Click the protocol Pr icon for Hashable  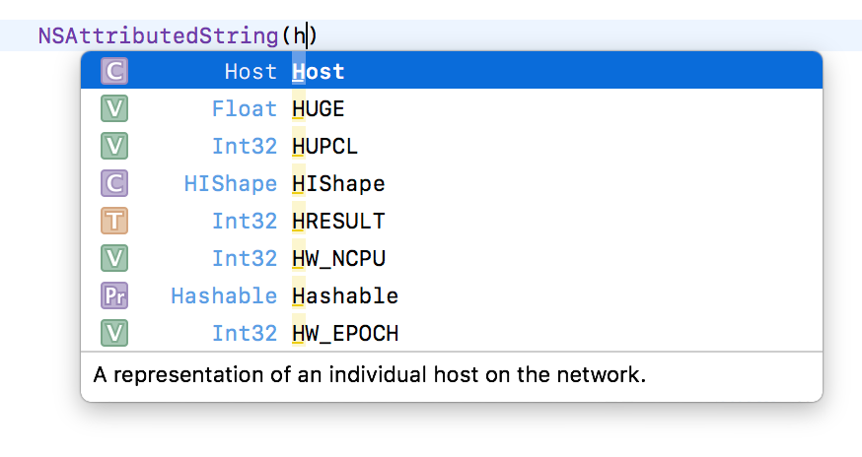click(114, 295)
